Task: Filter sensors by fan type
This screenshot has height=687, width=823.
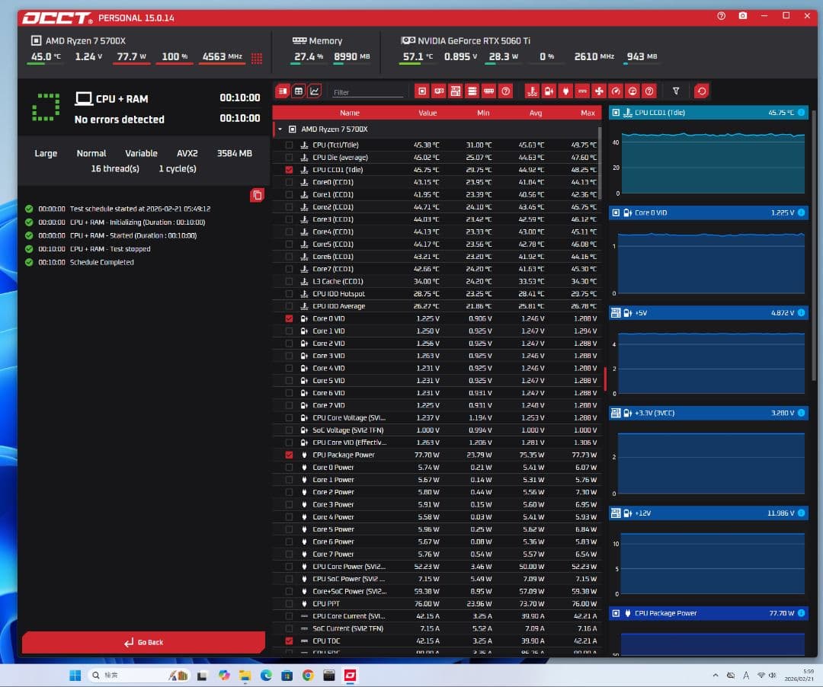Action: [599, 91]
